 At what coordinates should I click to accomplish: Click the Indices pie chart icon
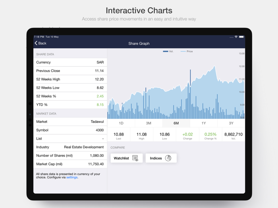click(x=168, y=158)
